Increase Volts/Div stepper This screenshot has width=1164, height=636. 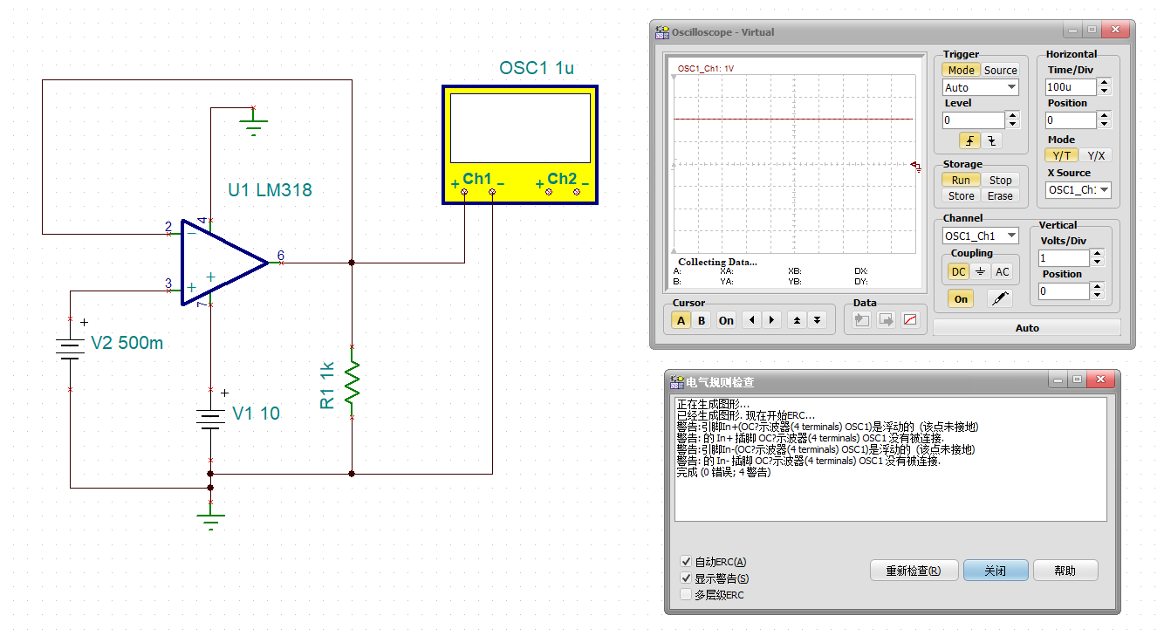[1098, 254]
